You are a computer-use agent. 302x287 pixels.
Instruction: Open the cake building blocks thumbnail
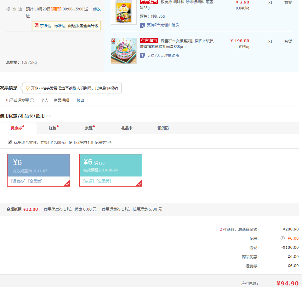pos(124,51)
